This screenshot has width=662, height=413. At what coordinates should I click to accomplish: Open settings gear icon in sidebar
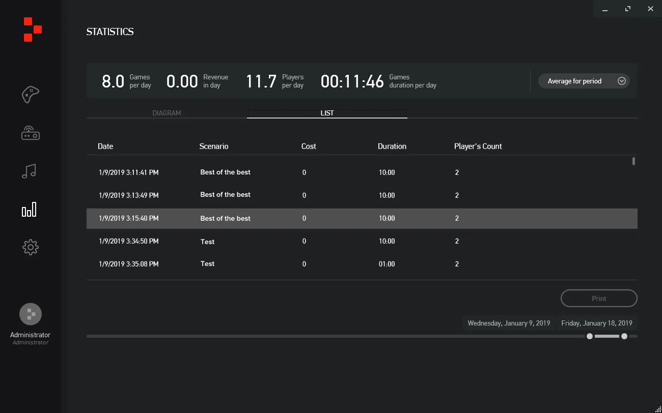click(x=31, y=247)
